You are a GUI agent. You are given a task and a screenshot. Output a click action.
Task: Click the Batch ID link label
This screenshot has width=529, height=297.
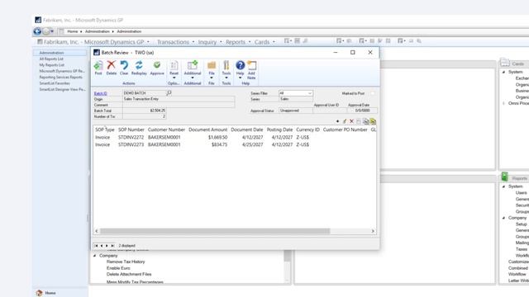pos(100,93)
